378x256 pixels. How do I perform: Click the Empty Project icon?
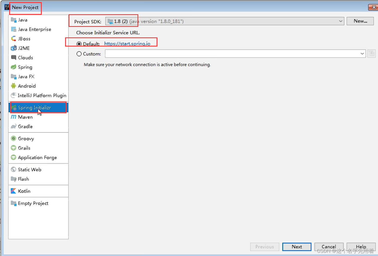coord(13,203)
